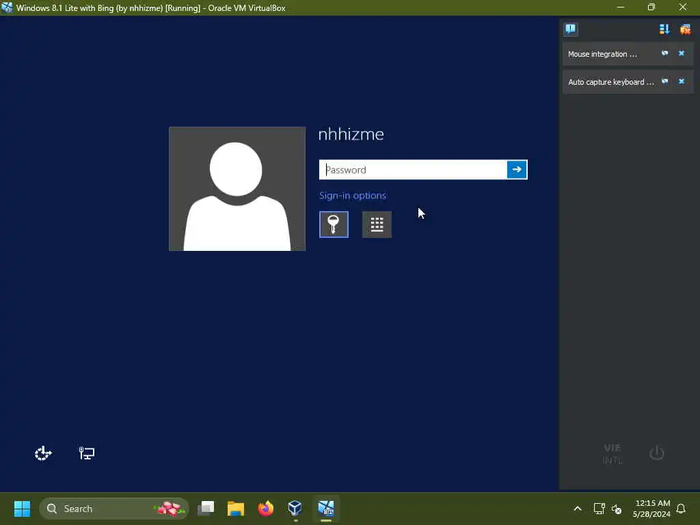Open VirtualBox Manager taskbar icon
This screenshot has height=525, width=700.
[295, 509]
